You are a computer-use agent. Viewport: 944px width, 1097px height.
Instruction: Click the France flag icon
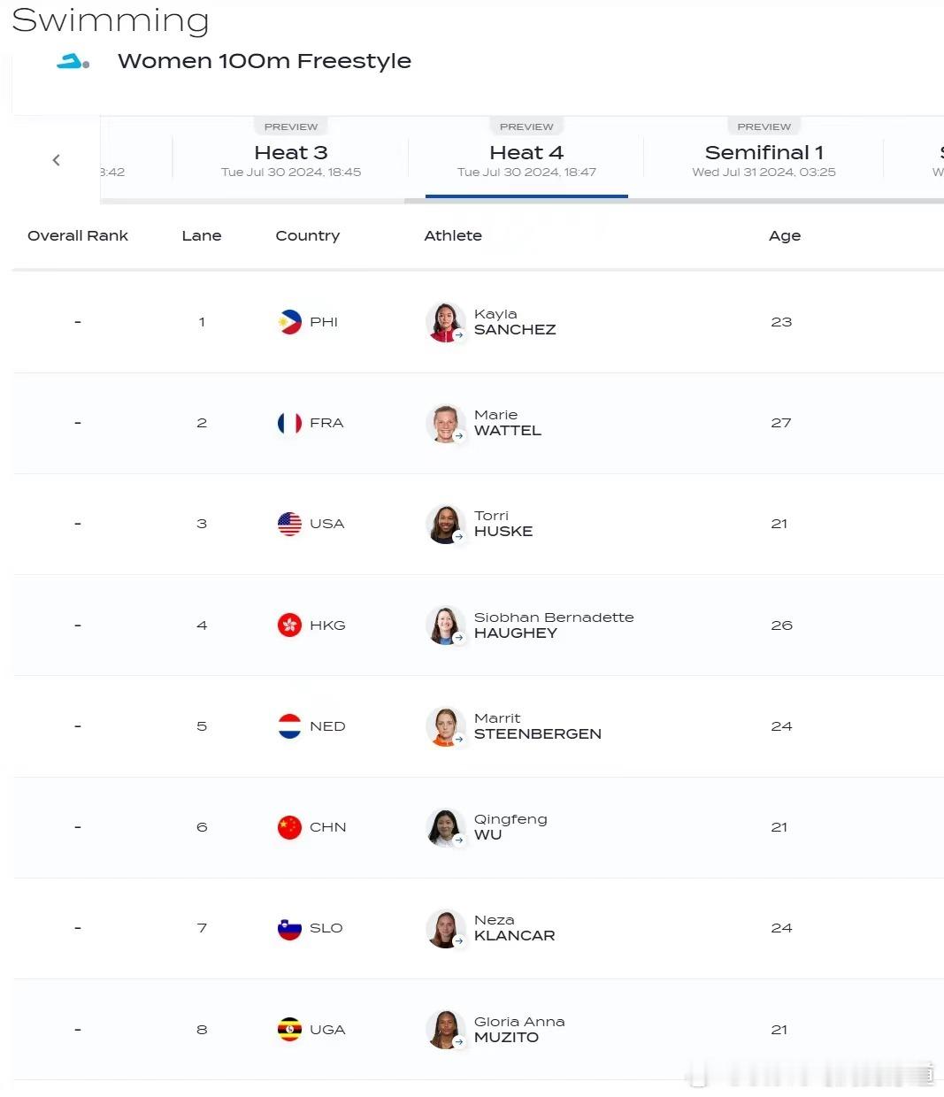click(289, 423)
